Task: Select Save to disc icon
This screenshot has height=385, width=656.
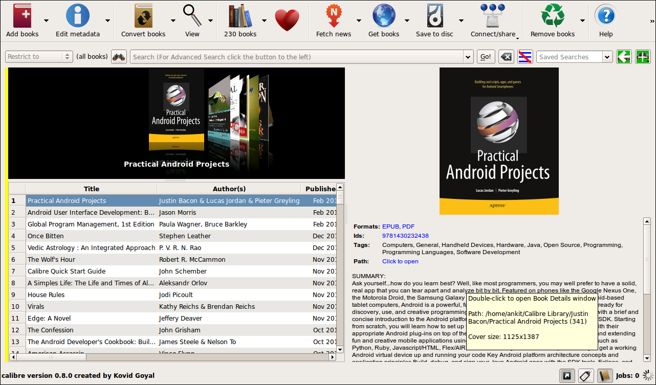Action: (434, 16)
